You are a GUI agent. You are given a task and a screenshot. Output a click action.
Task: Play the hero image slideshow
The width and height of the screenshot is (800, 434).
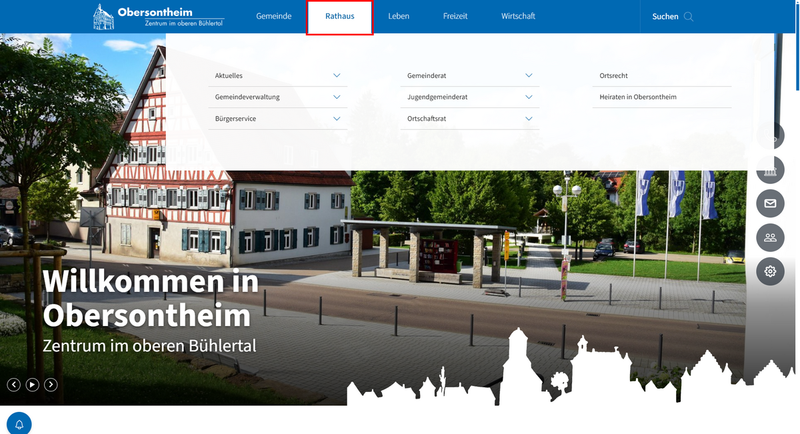pyautogui.click(x=33, y=385)
